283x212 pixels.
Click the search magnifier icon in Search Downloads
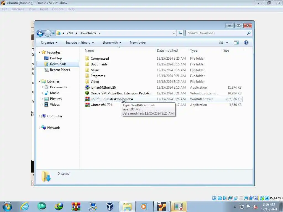(249, 33)
